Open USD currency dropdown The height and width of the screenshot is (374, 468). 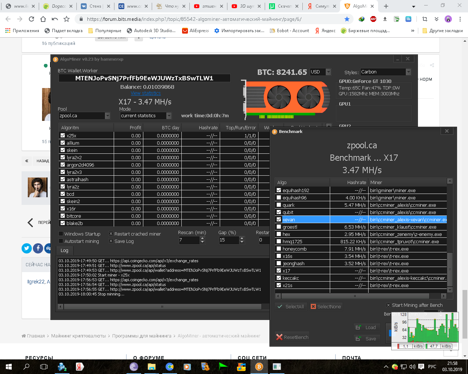click(321, 72)
